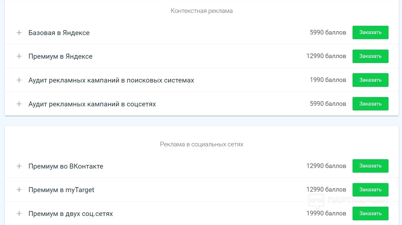Expand Премиум в Яндексе plus icon
This screenshot has height=225, width=402.
click(19, 56)
